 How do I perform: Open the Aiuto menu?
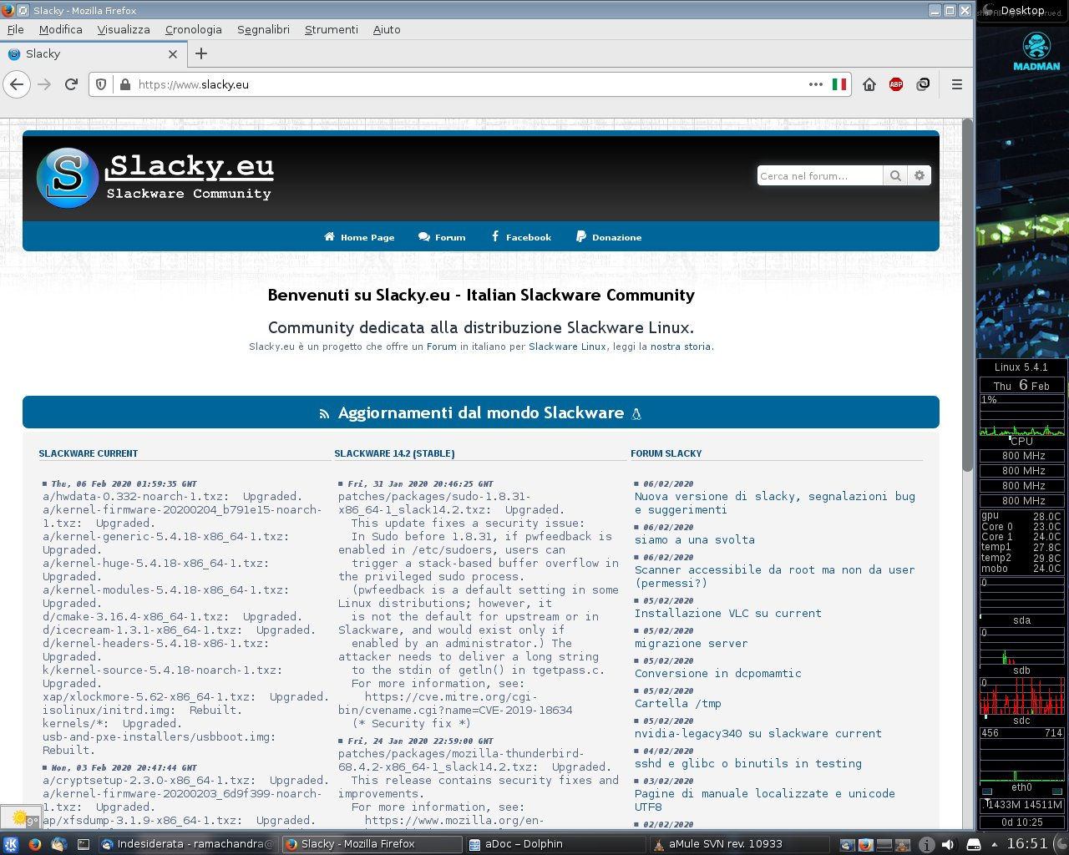point(387,29)
